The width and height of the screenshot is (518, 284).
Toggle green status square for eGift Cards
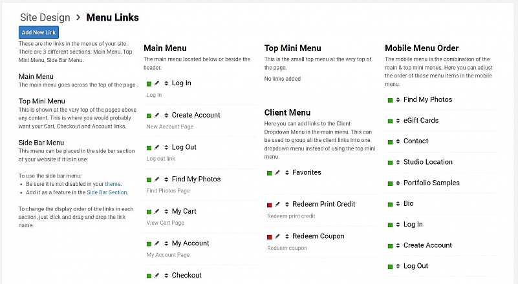tap(390, 121)
